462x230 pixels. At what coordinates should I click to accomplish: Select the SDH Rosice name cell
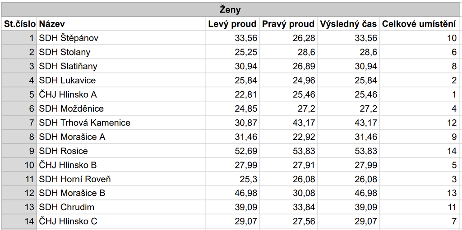tap(121, 151)
